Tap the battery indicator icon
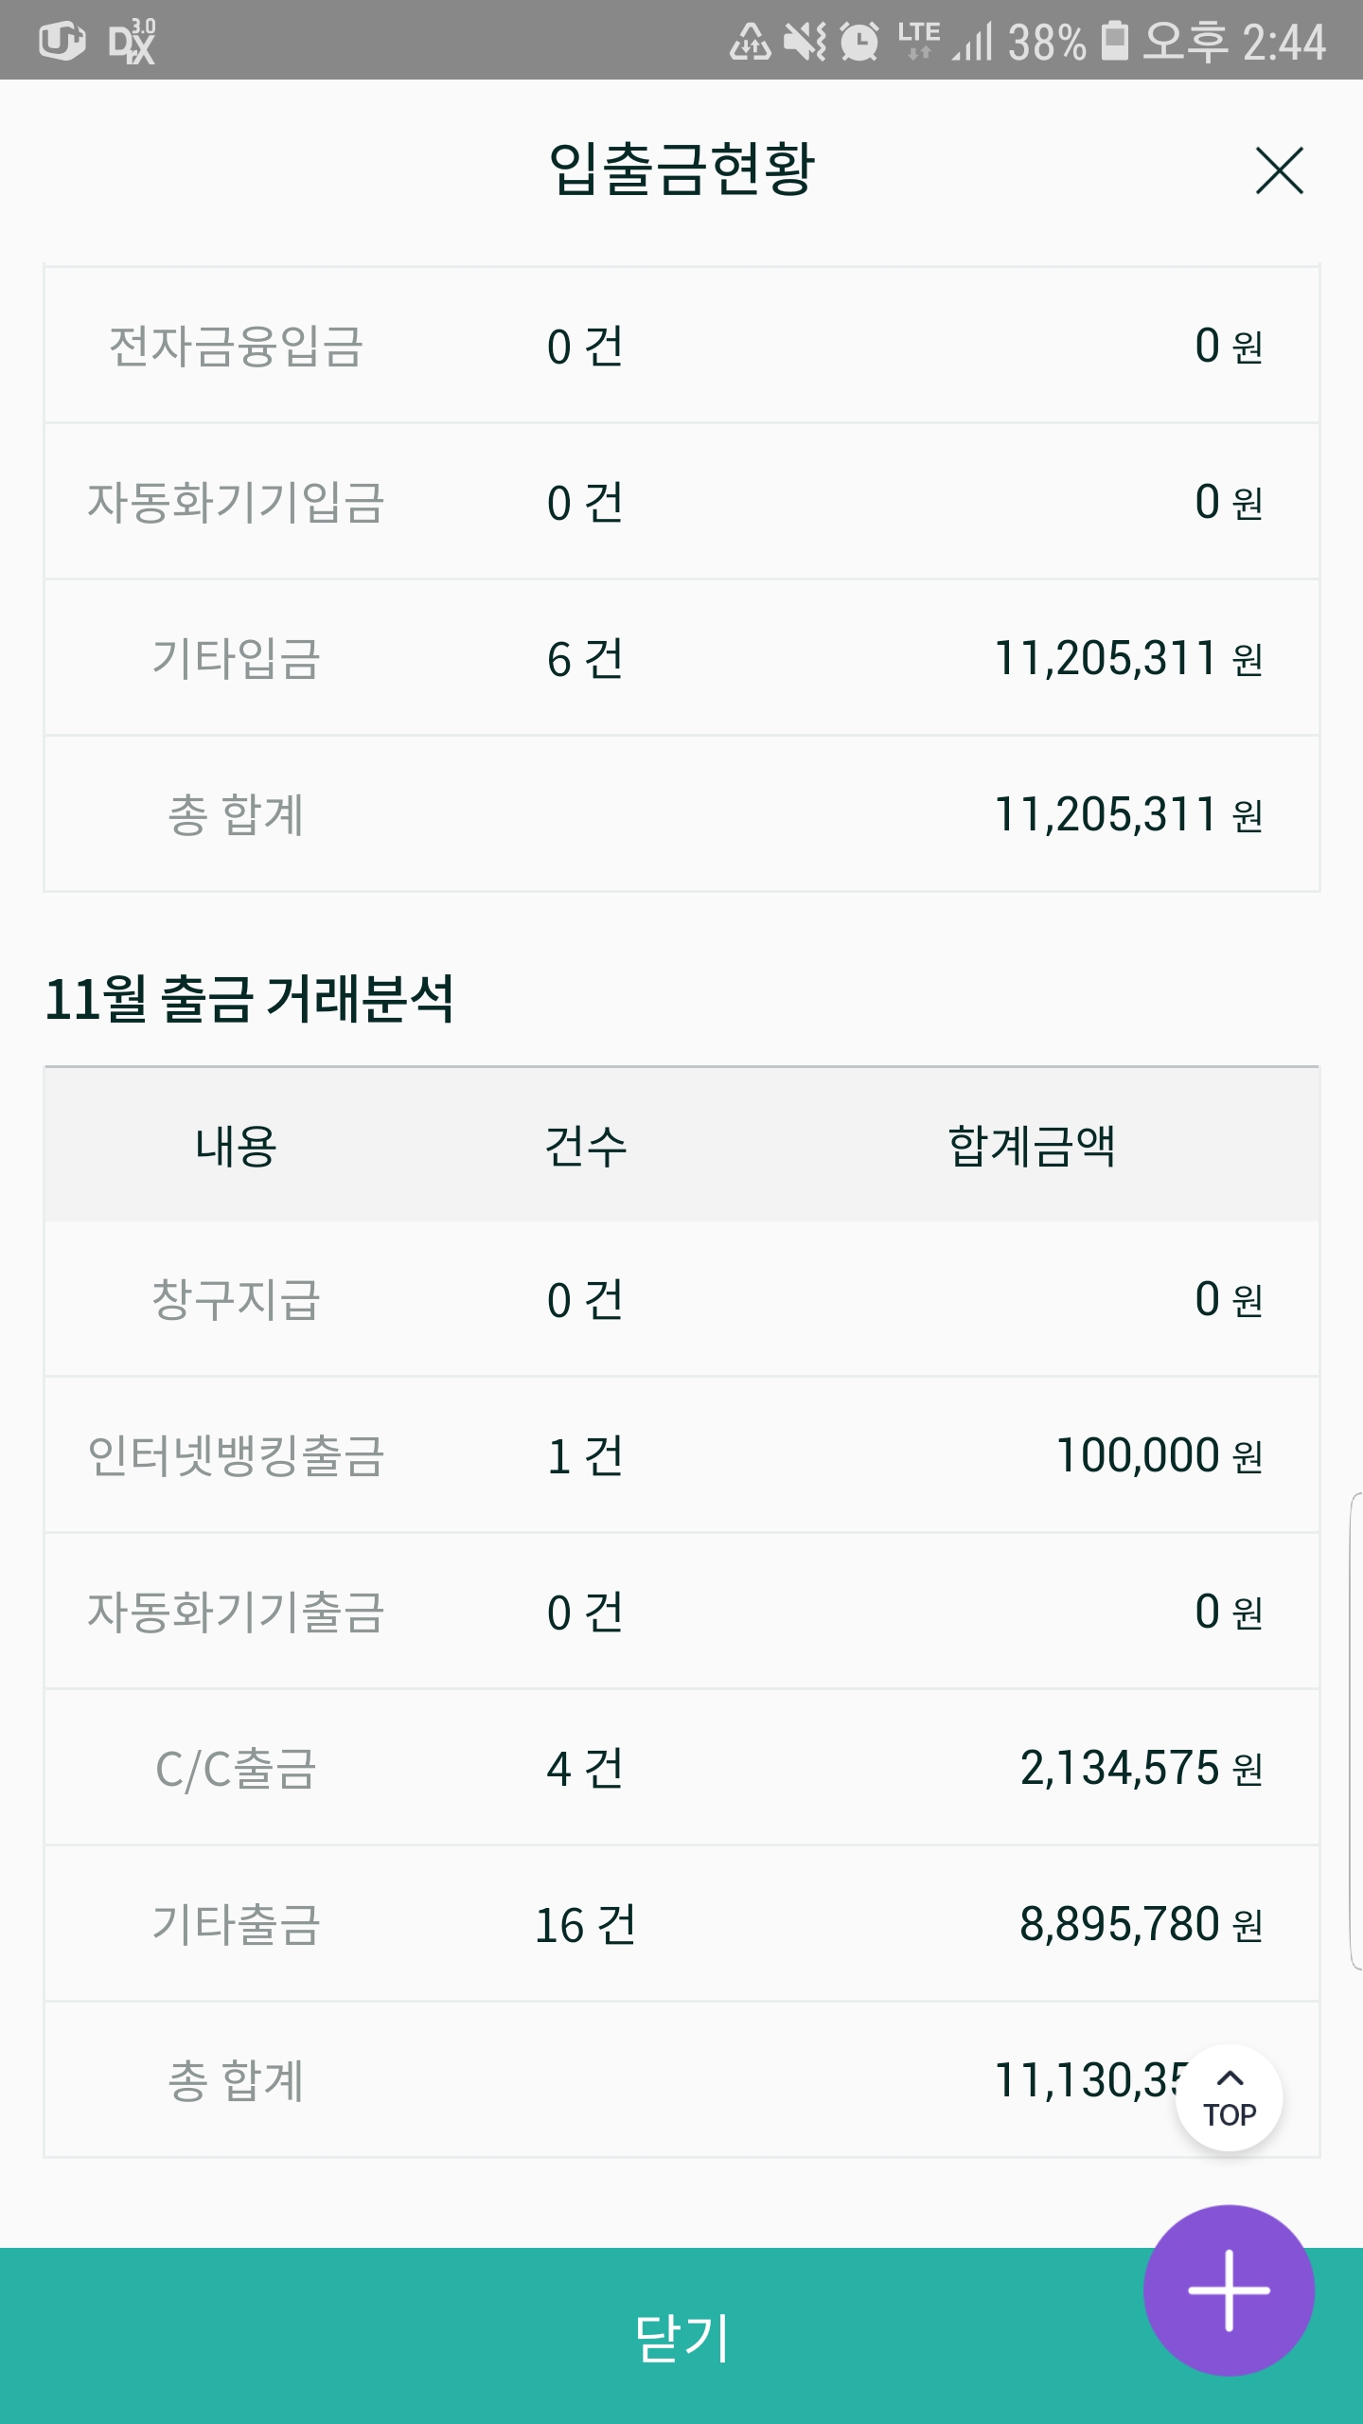 (1115, 41)
